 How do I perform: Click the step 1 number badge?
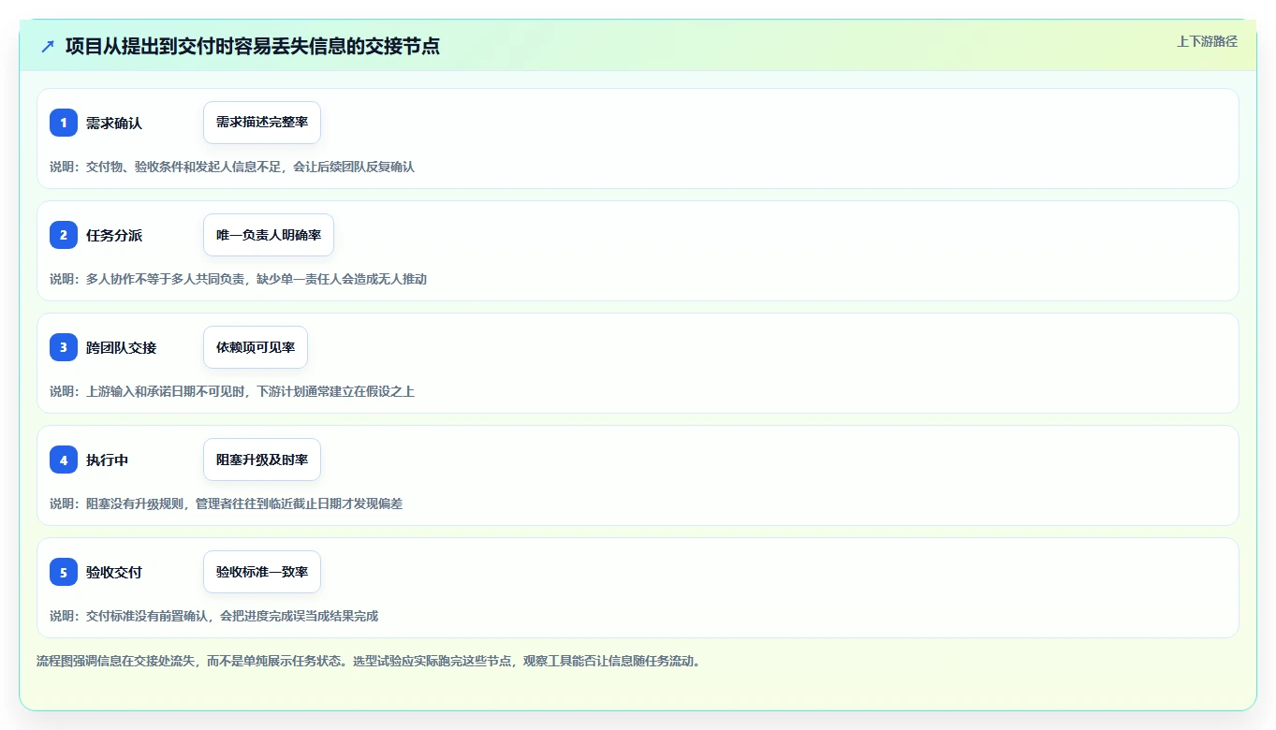click(64, 123)
